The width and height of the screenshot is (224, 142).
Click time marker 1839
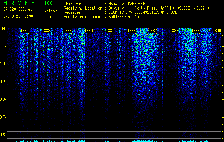pyautogui.click(x=196, y=31)
